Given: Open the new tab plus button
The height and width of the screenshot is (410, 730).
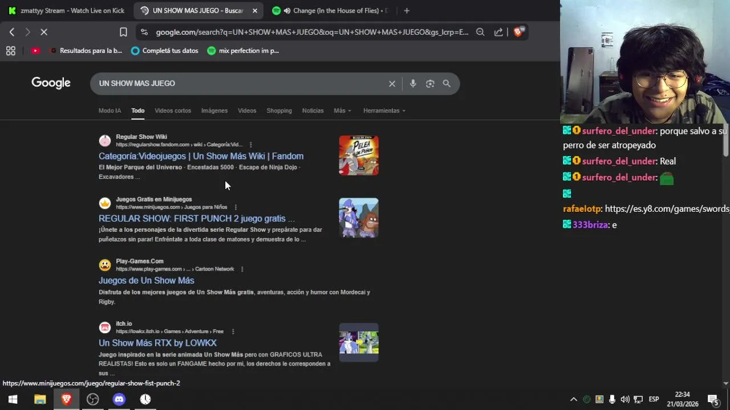Looking at the screenshot, I should click(x=407, y=10).
